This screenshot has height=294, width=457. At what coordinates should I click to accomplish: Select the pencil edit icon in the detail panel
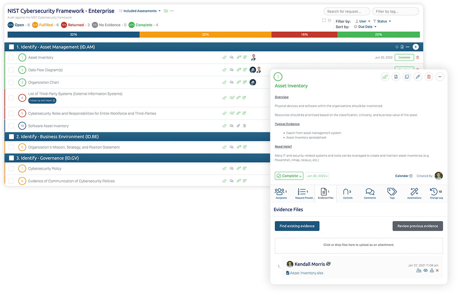pyautogui.click(x=418, y=77)
